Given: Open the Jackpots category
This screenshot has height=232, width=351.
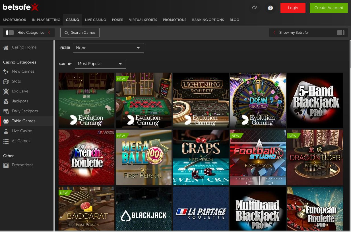Looking at the screenshot, I should (20, 101).
